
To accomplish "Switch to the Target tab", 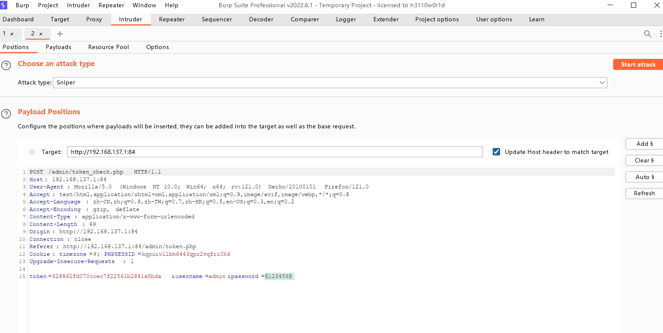I will [x=60, y=19].
